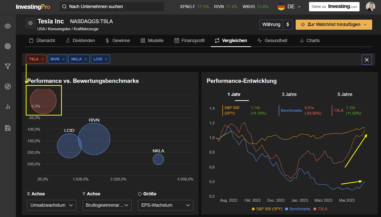Viewport: 381px width, 217px height.
Task: Open the watchlist eye icon in sidebar
Action: (x=8, y=26)
